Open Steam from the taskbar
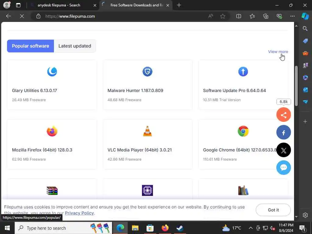 pyautogui.click(x=180, y=228)
